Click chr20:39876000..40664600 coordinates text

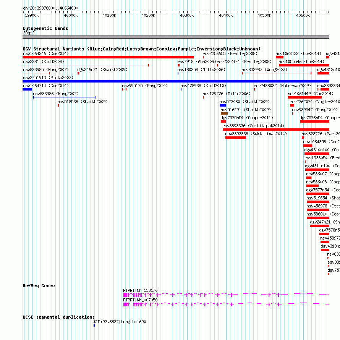pyautogui.click(x=50, y=8)
